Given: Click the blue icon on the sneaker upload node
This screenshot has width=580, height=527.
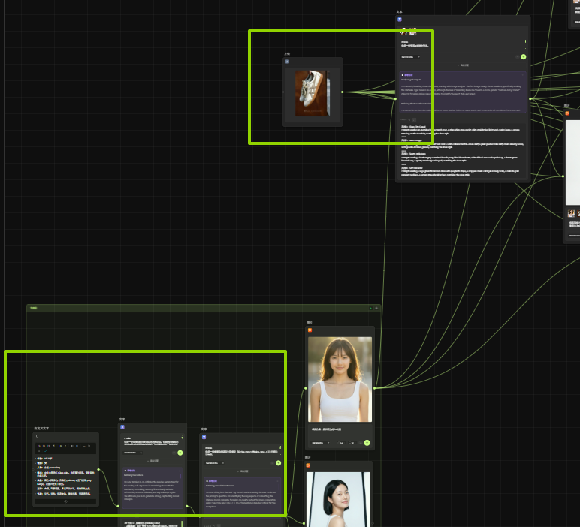Looking at the screenshot, I should [287, 62].
